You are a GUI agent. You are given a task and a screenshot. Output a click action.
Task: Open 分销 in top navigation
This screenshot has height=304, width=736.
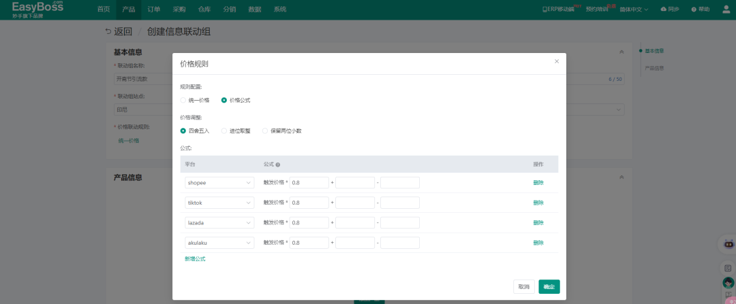tap(230, 10)
